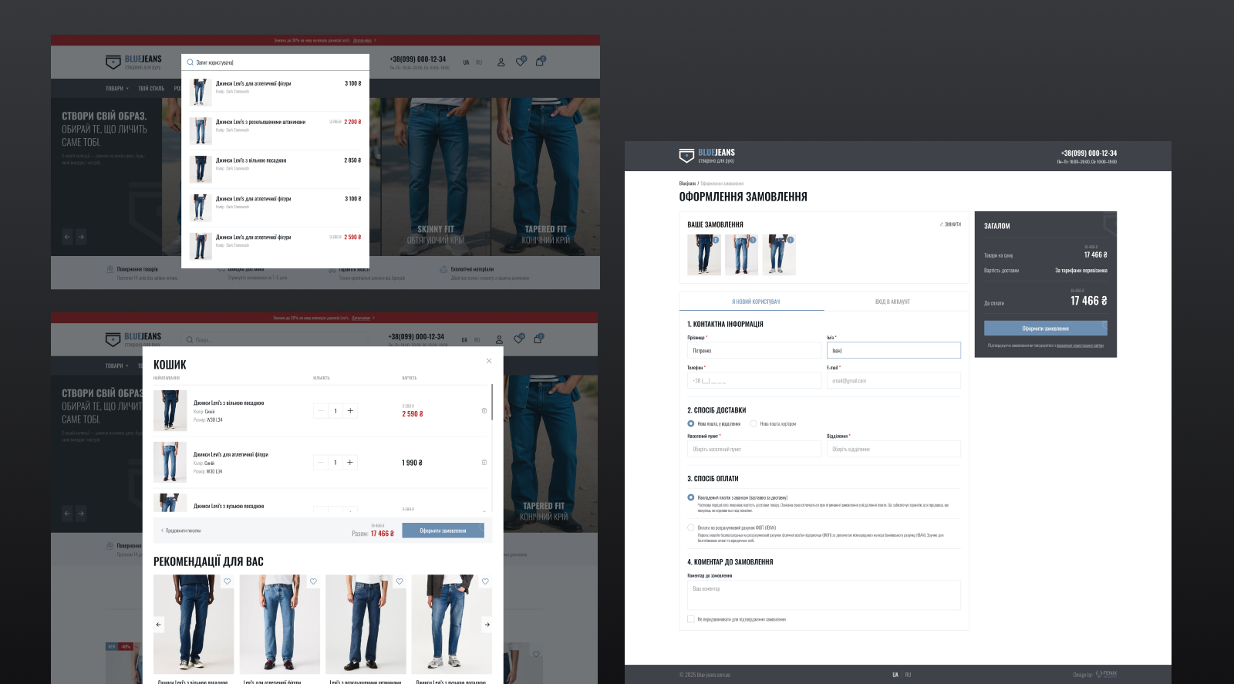The width and height of the screenshot is (1234, 684).
Task: Add second recommended jeans to wishlist
Action: point(313,581)
